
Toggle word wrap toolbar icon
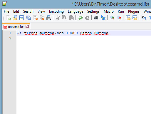(x=144, y=18)
